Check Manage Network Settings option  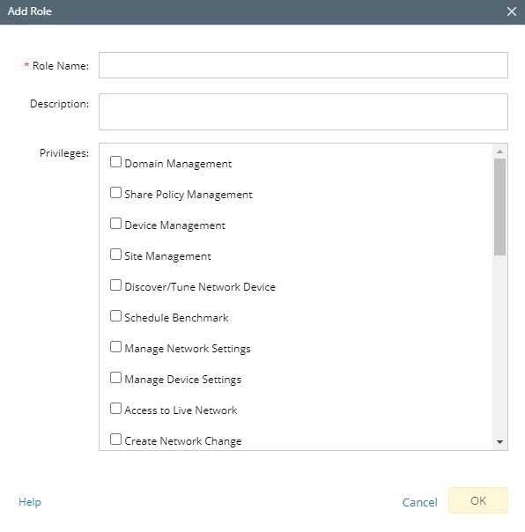[x=115, y=347]
